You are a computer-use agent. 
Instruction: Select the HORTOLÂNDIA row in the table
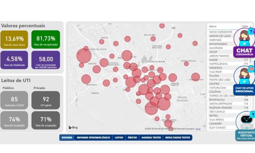coord(220,64)
